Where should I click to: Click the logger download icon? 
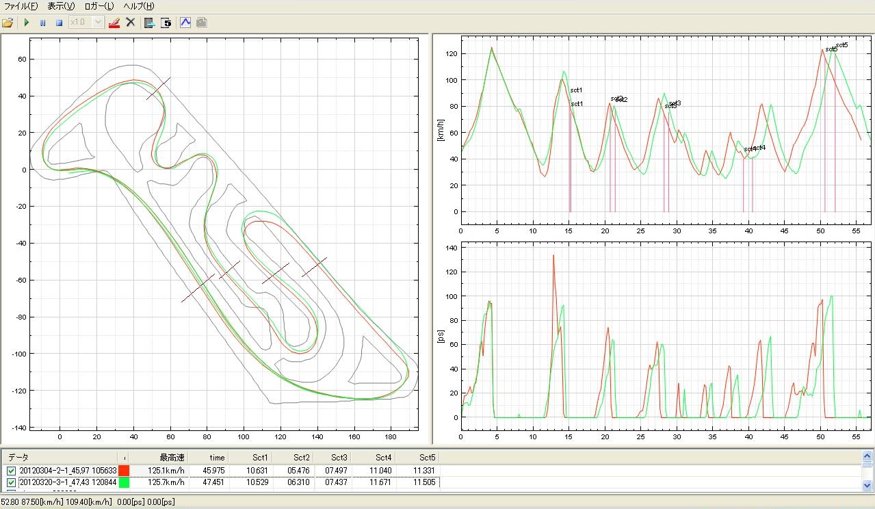[150, 23]
